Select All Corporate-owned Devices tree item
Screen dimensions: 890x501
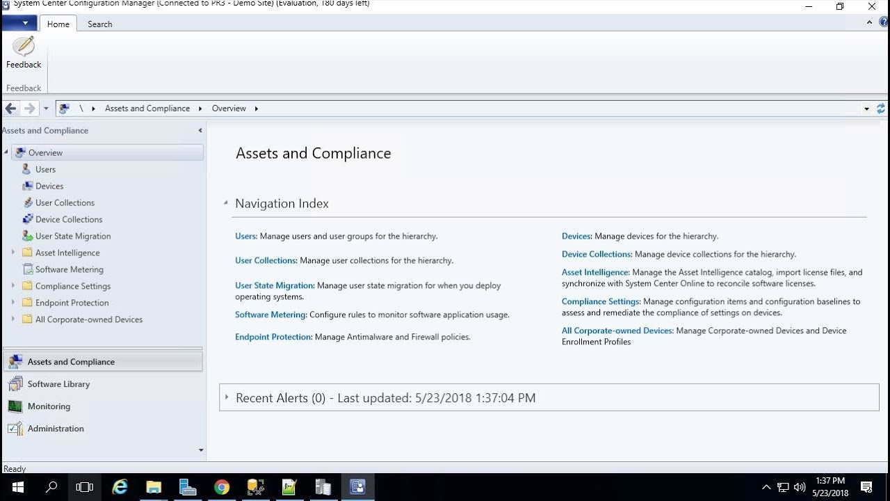coord(89,319)
